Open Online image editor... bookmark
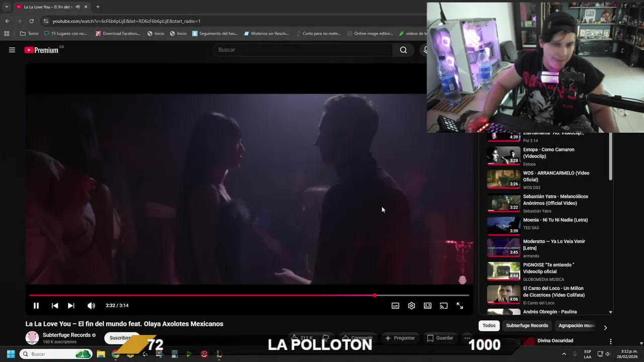The width and height of the screenshot is (644, 362). pyautogui.click(x=370, y=33)
